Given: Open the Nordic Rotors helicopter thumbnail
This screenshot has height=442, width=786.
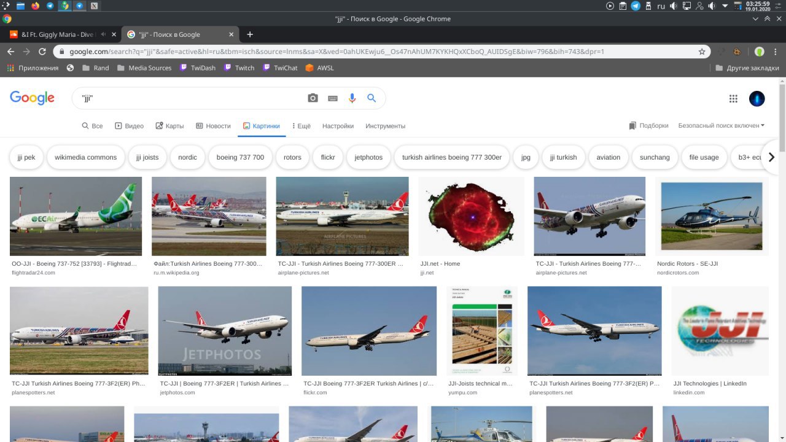Looking at the screenshot, I should pyautogui.click(x=712, y=216).
